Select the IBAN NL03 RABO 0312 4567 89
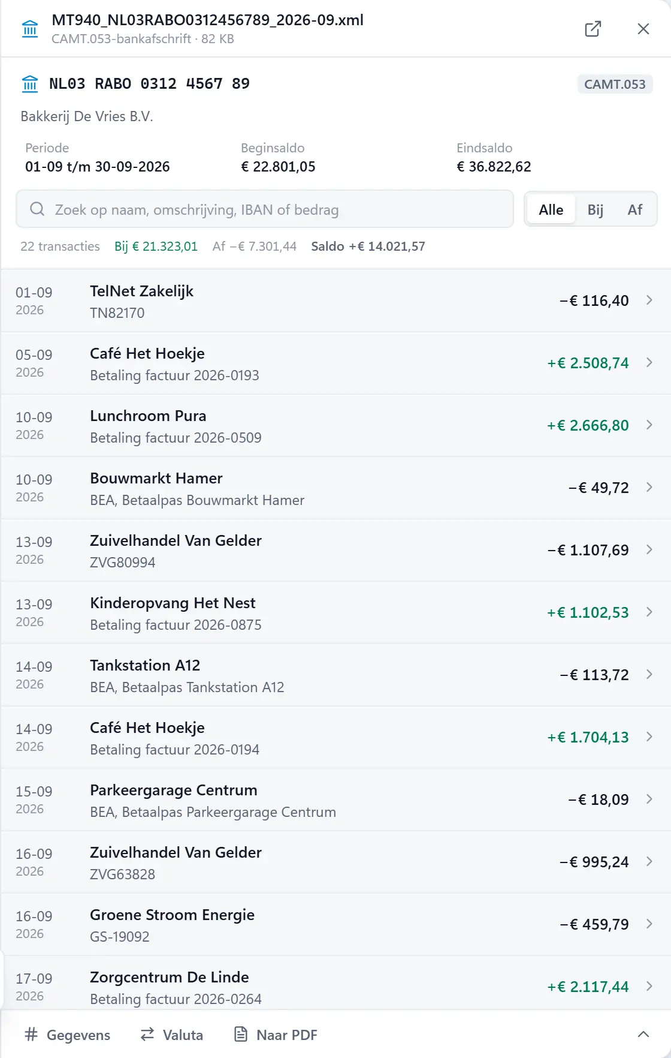The image size is (671, 1058). [x=149, y=84]
